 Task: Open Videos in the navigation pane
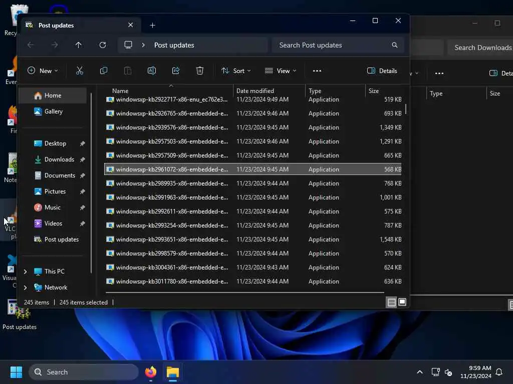tap(54, 223)
